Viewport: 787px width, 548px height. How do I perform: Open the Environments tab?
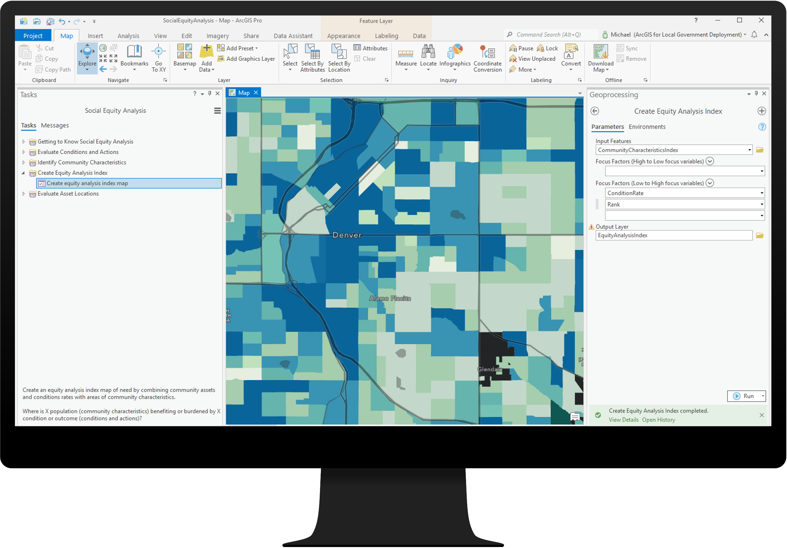647,127
